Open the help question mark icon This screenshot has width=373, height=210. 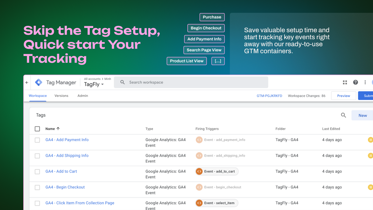[356, 83]
